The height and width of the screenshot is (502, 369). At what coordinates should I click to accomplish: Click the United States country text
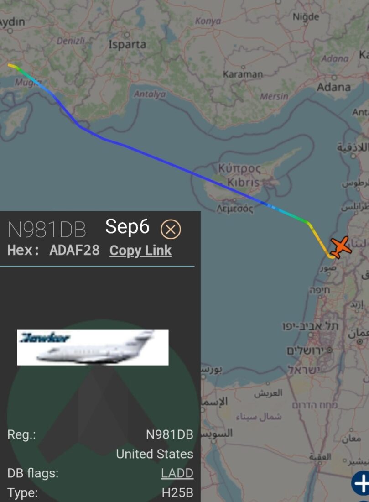(155, 454)
